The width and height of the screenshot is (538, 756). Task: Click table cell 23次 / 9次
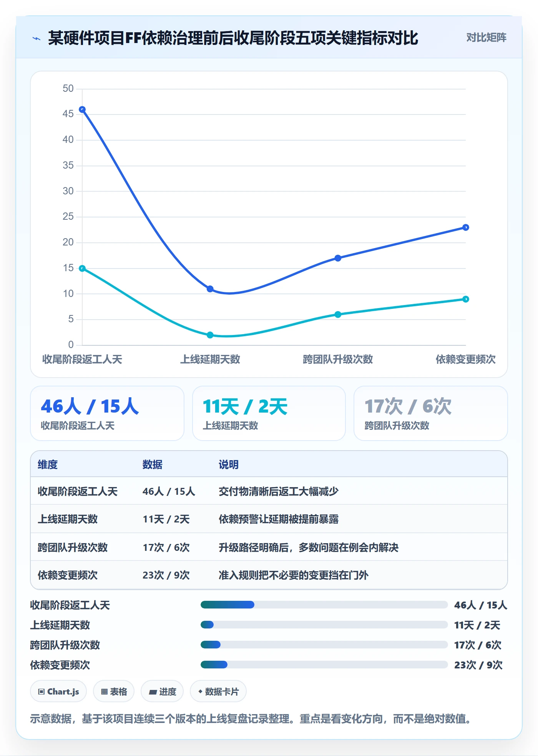click(x=166, y=575)
